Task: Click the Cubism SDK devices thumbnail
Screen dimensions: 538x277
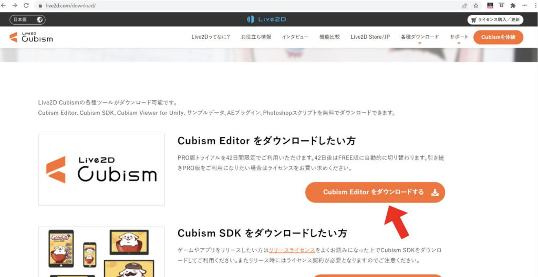Action: 101,252
